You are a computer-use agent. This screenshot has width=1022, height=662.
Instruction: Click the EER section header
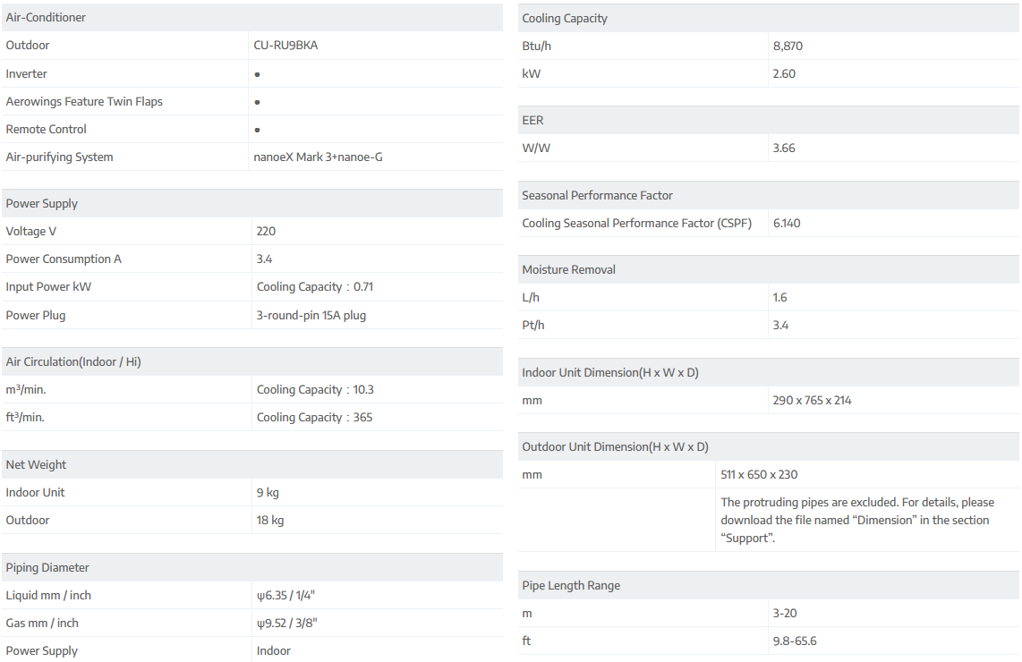(x=532, y=121)
